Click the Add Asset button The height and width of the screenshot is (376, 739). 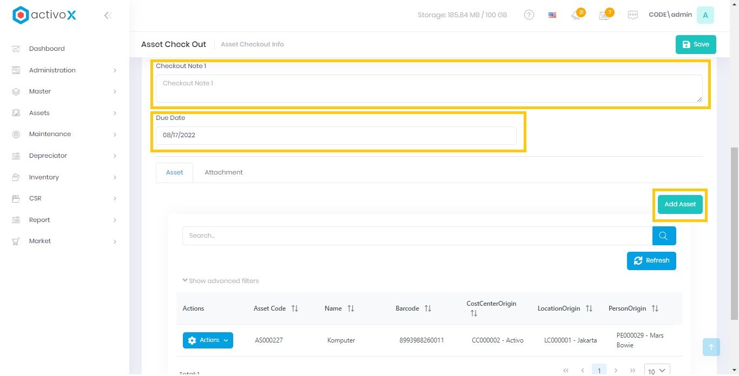coord(680,205)
